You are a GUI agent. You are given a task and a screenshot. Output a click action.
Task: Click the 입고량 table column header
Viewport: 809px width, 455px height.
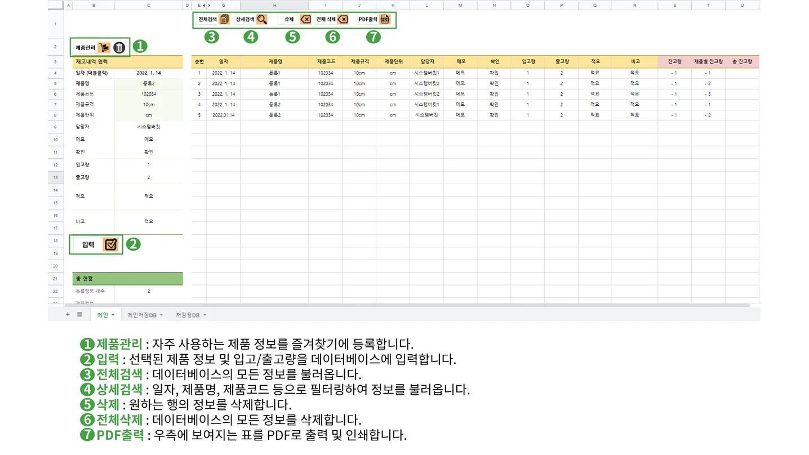point(528,62)
